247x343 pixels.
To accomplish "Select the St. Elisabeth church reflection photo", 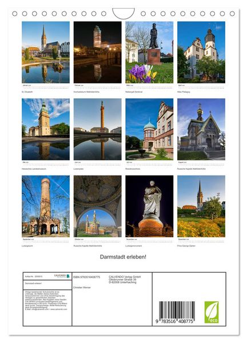I will coord(46,52).
